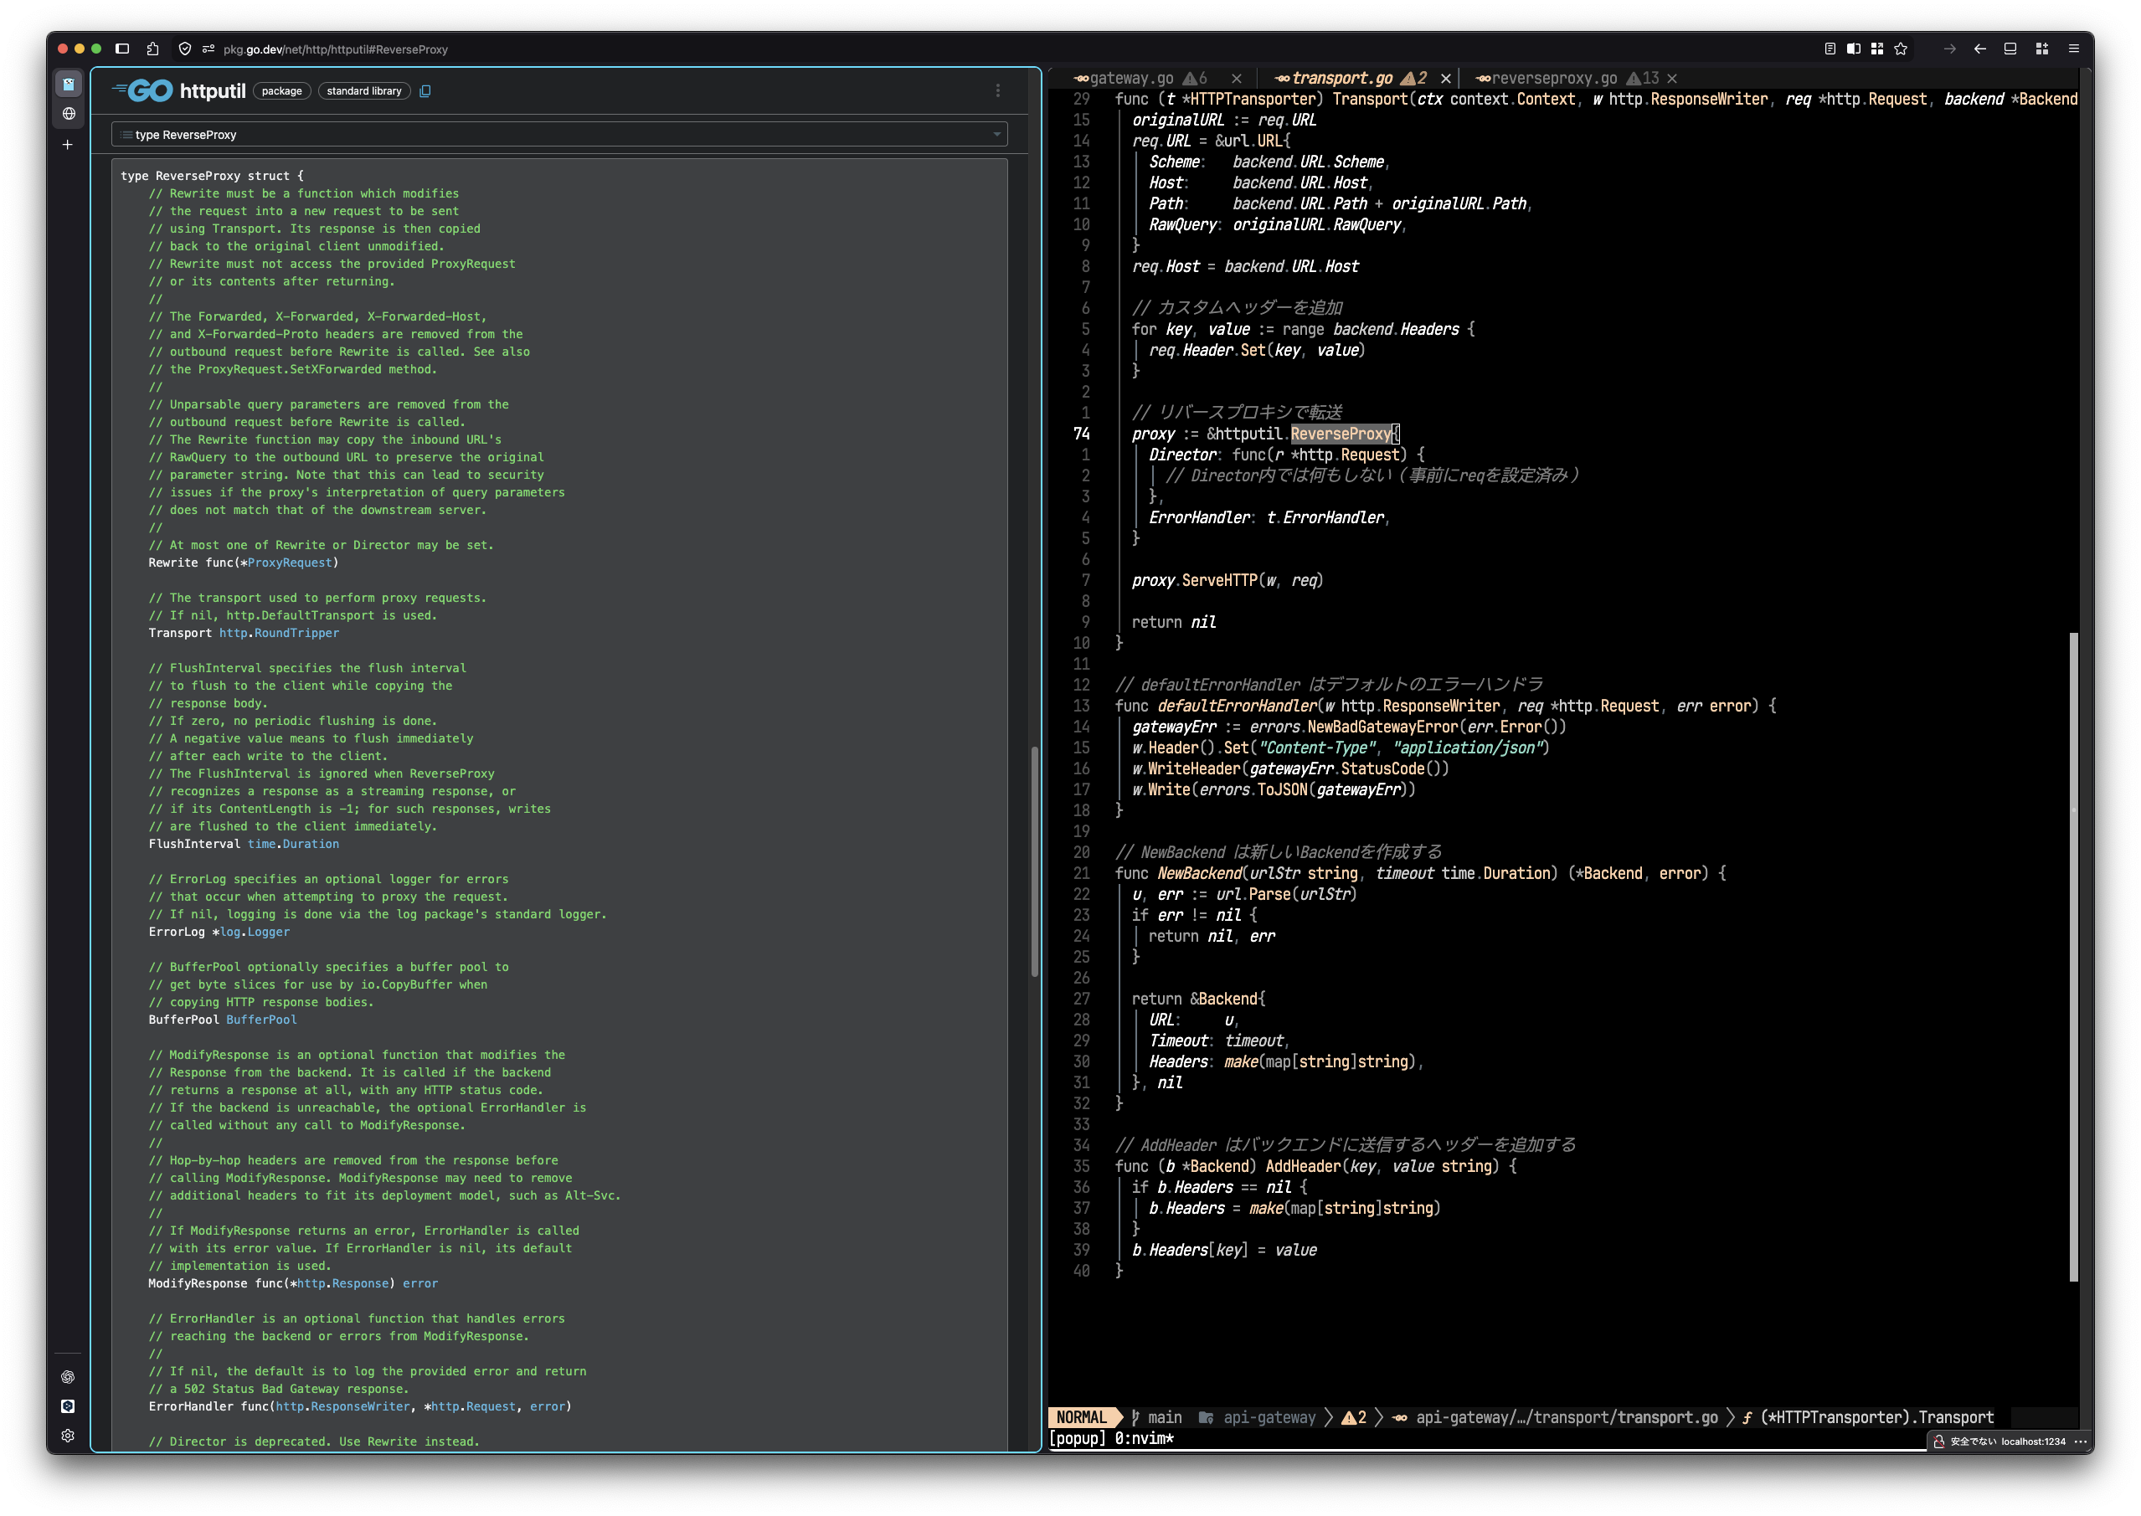Switch to the reverseproxy.go tab
The height and width of the screenshot is (1516, 2141).
(x=1554, y=79)
